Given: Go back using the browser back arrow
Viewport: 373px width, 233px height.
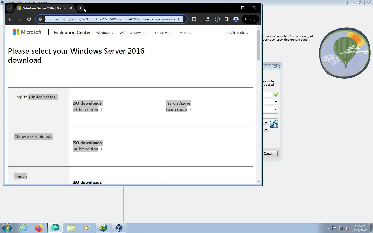Looking at the screenshot, I should click(x=10, y=19).
